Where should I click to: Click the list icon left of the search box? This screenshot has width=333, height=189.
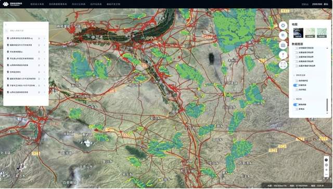(x=7, y=31)
